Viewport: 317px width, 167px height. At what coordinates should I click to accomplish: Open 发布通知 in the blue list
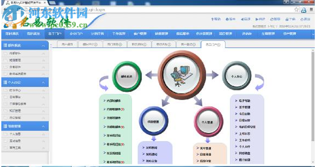pos(152,154)
